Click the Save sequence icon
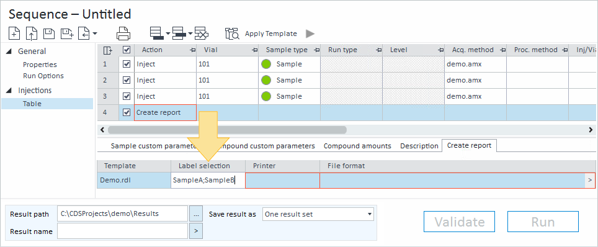Viewport: 598px width, 247px height. [x=49, y=34]
